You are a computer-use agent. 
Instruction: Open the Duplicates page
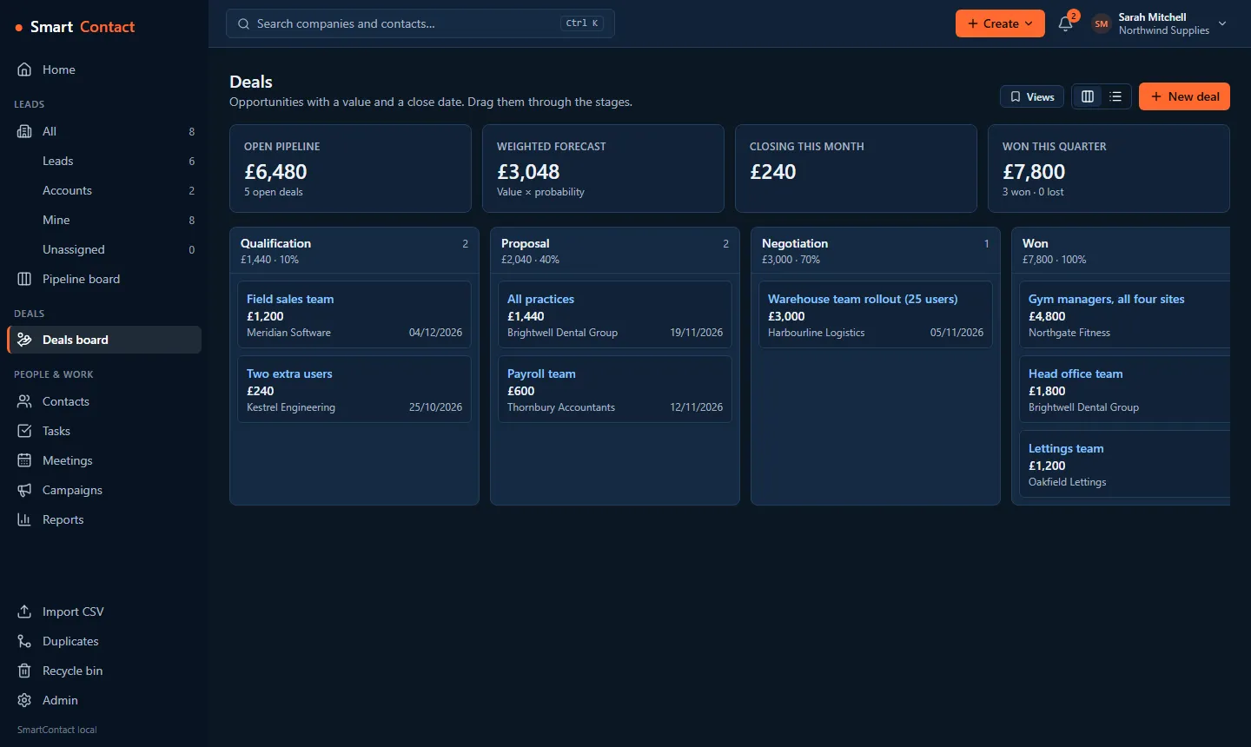coord(104,641)
